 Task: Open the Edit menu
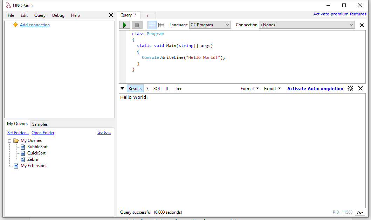coord(24,15)
